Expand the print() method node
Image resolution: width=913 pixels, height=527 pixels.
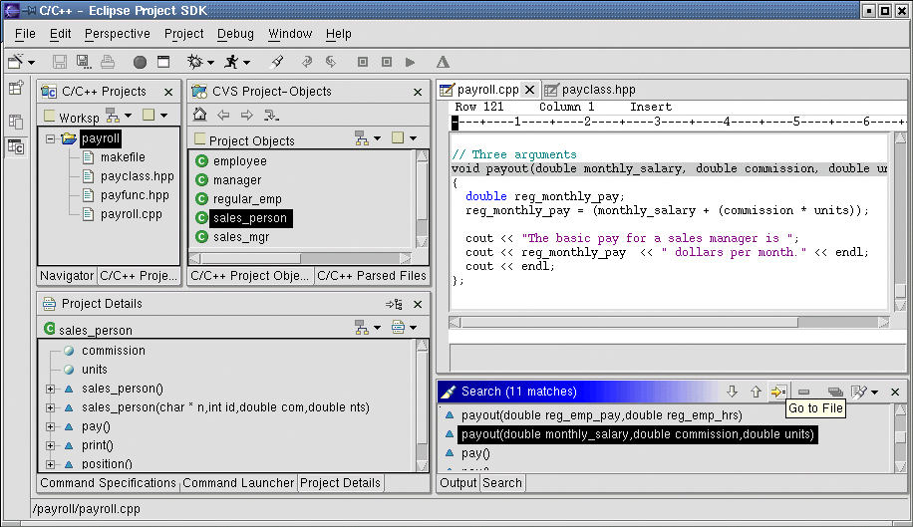[50, 445]
